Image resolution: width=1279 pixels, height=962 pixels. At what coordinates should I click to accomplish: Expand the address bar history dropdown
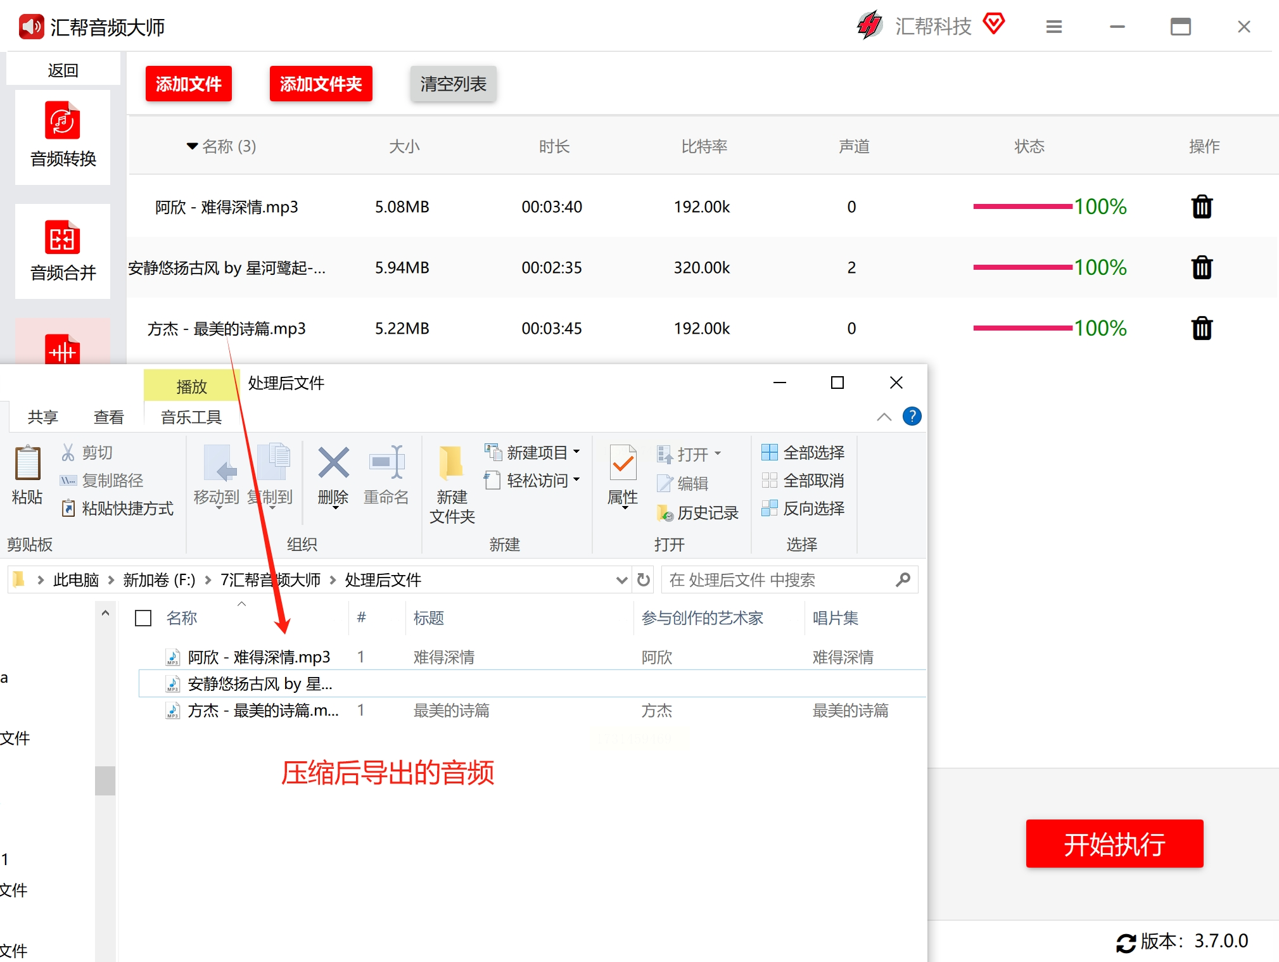point(621,579)
